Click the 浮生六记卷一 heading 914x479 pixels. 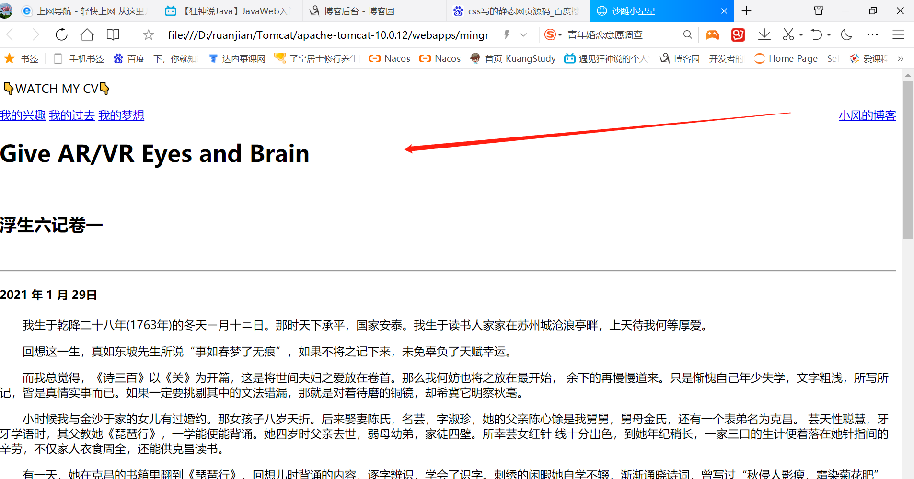[x=51, y=225]
